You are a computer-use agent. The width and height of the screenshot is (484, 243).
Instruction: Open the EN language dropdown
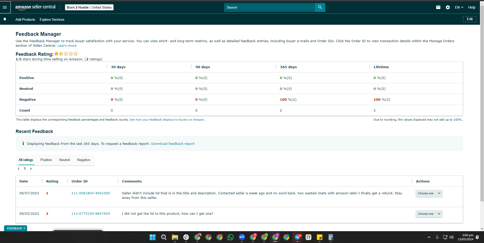tap(459, 7)
